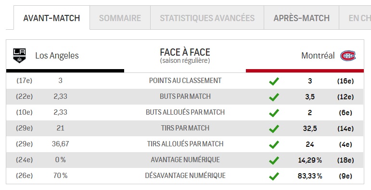Click the green checkmark for Points au classement
This screenshot has height=190, width=371.
274,81
